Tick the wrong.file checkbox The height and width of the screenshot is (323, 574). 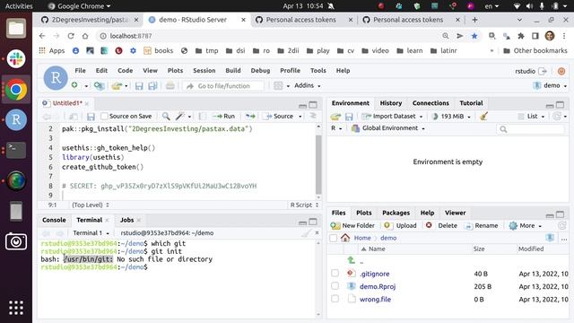tap(335, 299)
